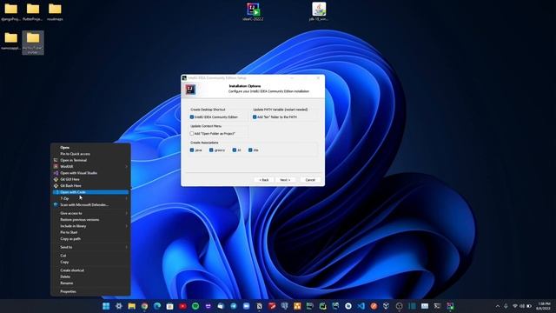Enable Add "Open Folder as Project" checkbox
This screenshot has height=313, width=556.
[x=192, y=133]
